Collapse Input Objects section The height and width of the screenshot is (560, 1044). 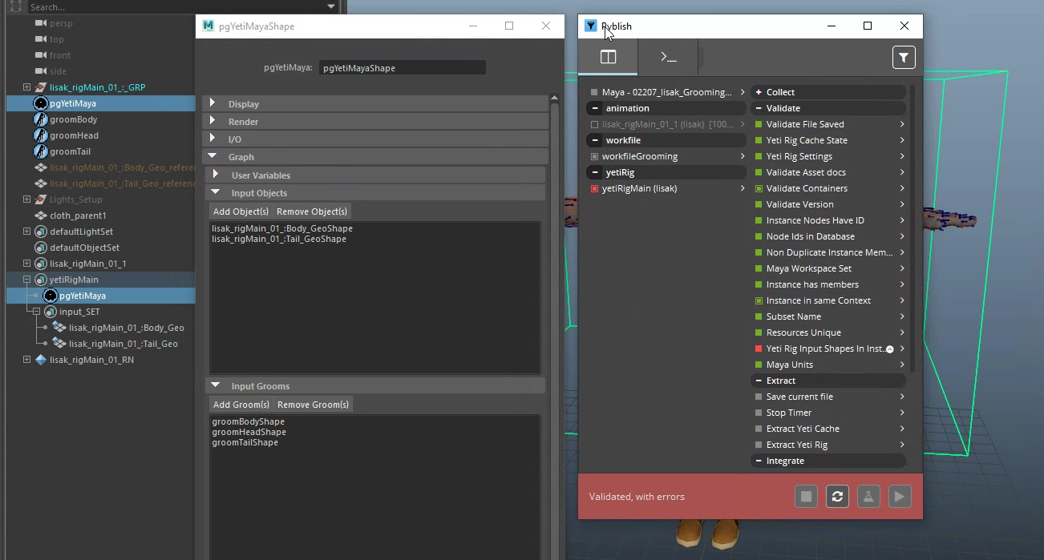pyautogui.click(x=216, y=192)
